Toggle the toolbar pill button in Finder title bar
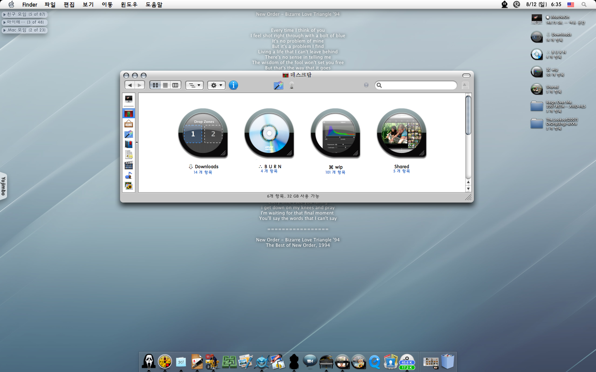Viewport: 596px width, 372px height. click(x=466, y=76)
